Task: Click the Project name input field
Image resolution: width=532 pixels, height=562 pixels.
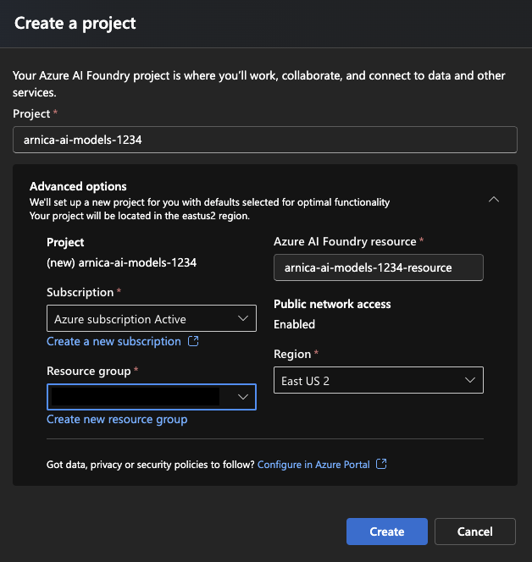Action: click(x=264, y=140)
